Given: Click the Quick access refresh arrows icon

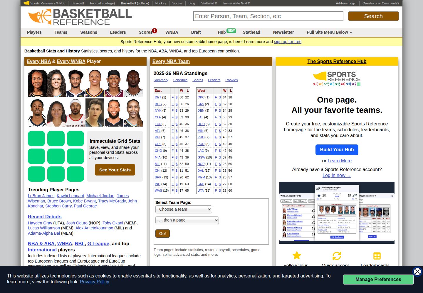Looking at the screenshot, I should click(337, 256).
